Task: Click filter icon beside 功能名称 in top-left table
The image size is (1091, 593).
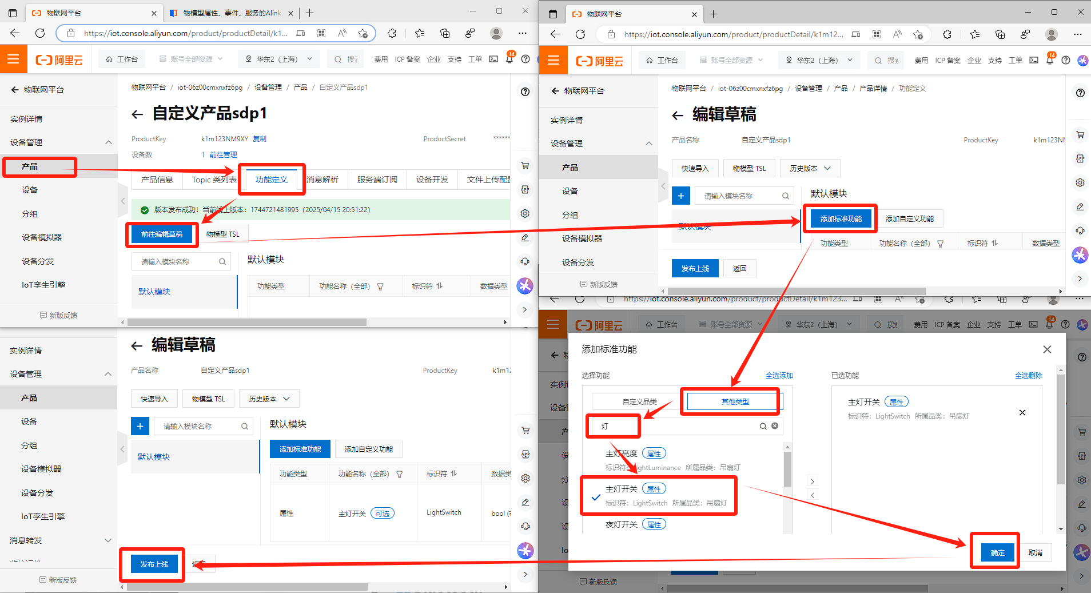Action: pos(380,286)
